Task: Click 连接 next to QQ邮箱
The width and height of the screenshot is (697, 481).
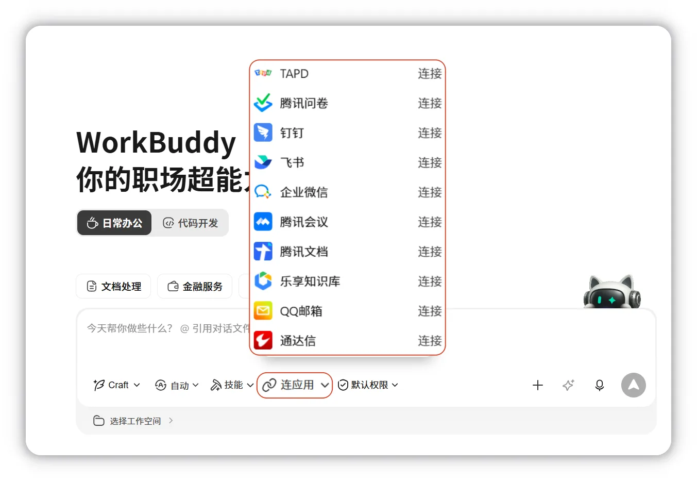Action: click(x=430, y=311)
